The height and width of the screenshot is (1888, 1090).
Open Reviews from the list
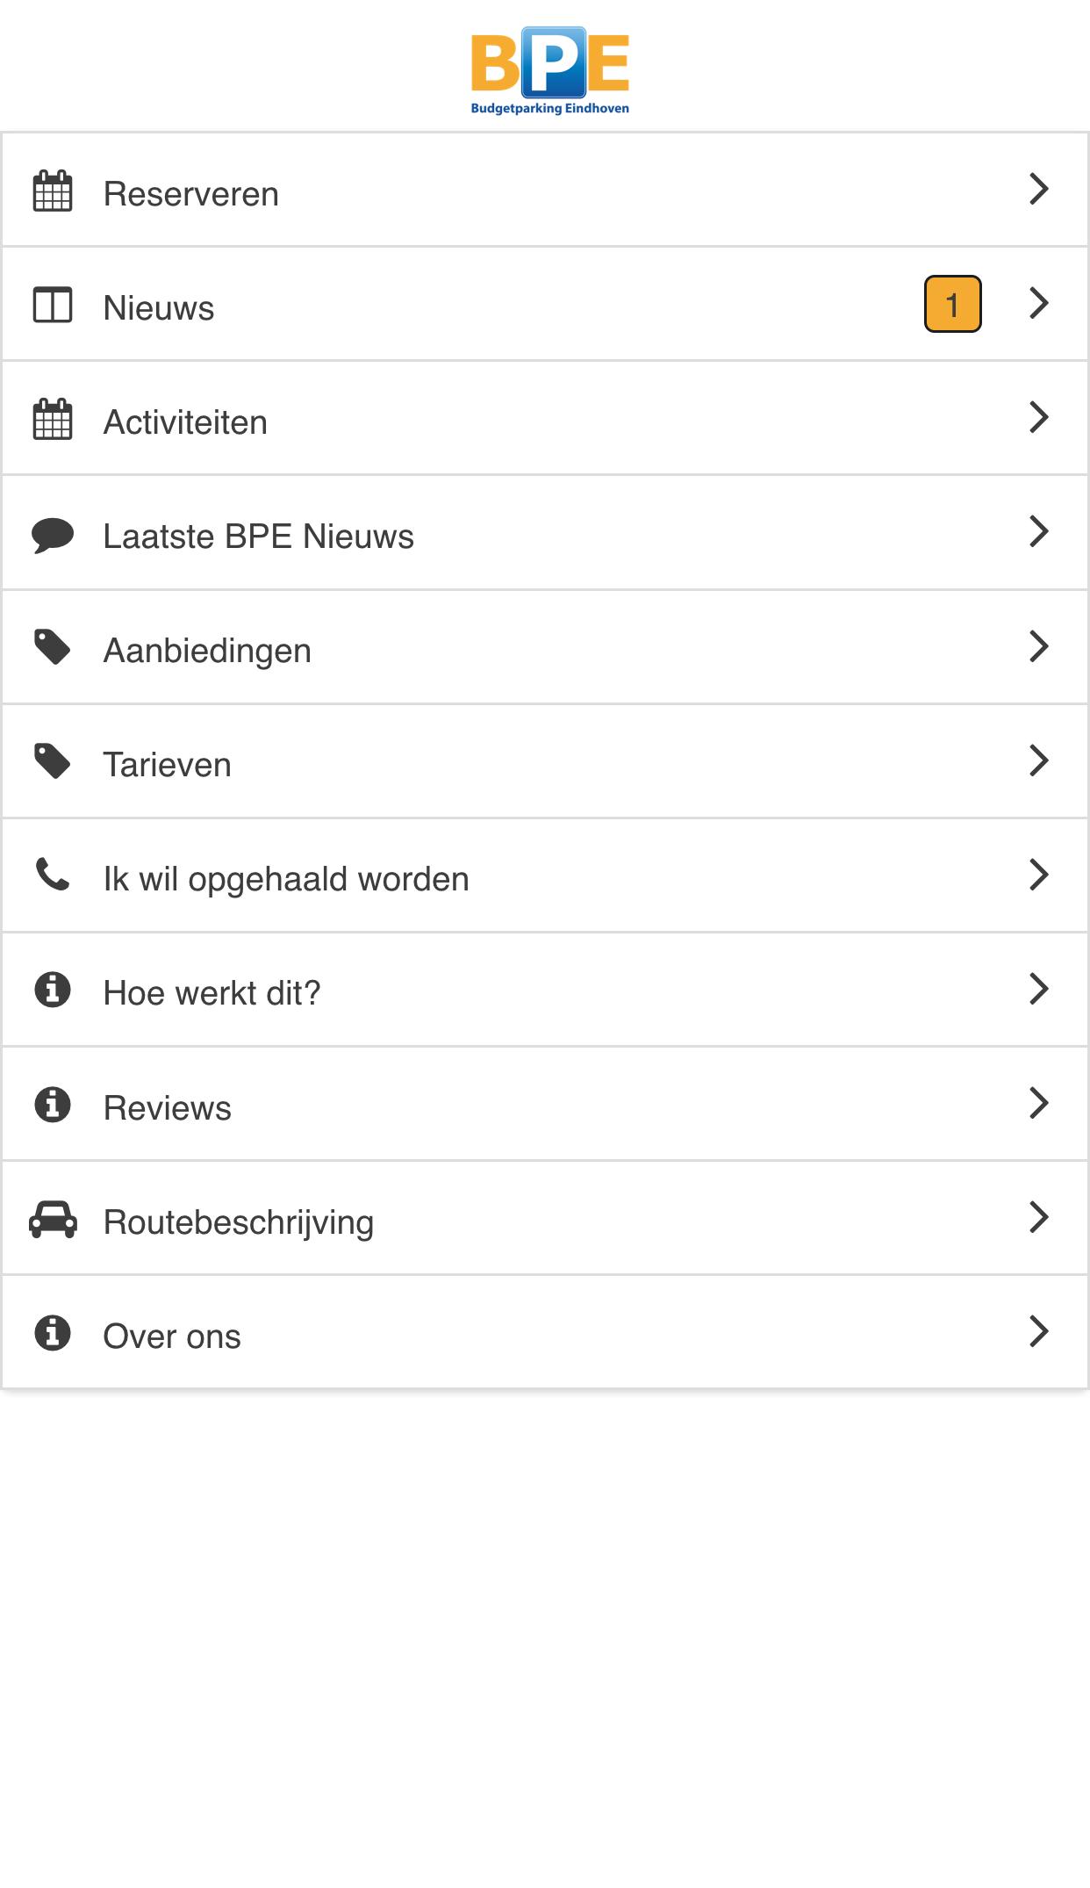pyautogui.click(x=439, y=1106)
